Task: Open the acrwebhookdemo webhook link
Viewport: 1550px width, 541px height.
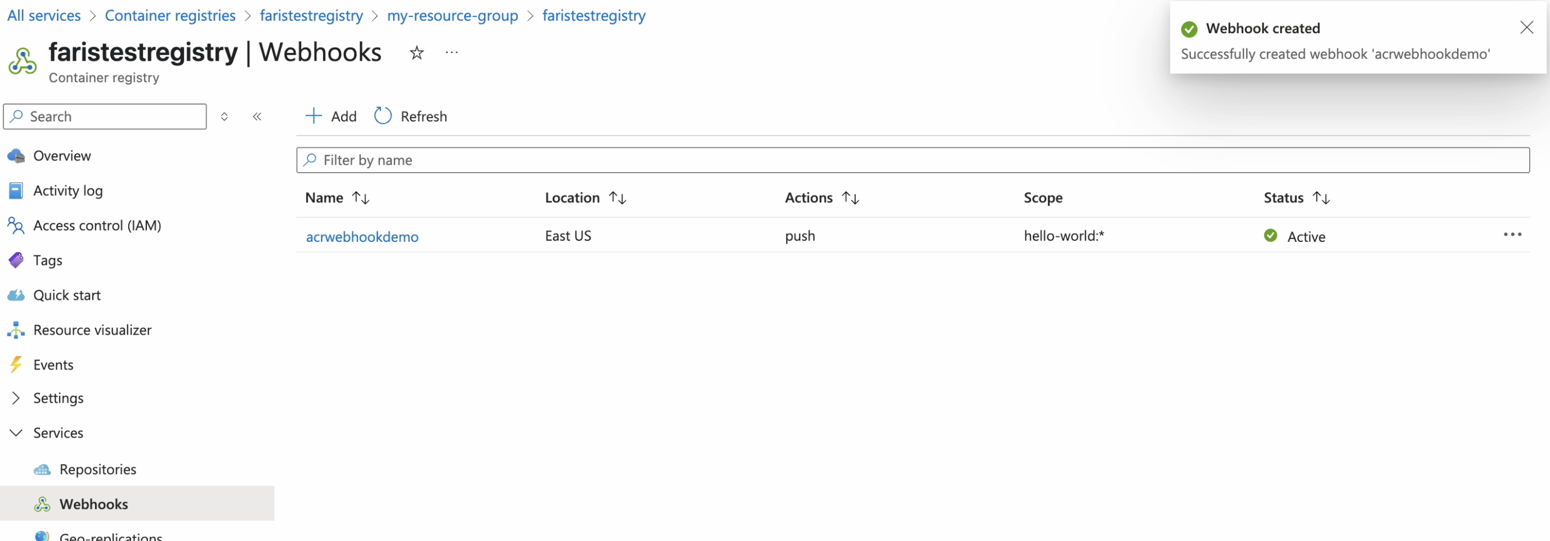Action: [x=362, y=237]
